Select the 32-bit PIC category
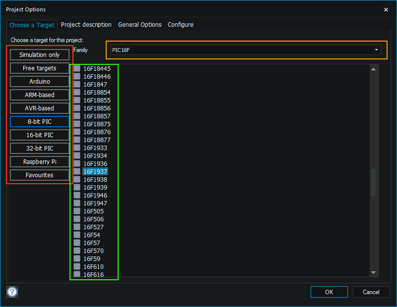Image resolution: width=397 pixels, height=307 pixels. point(40,149)
